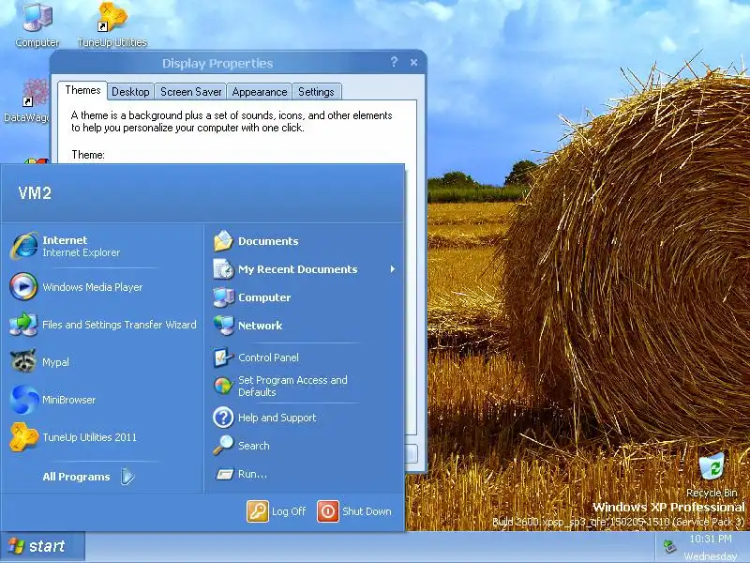Viewport: 750px width, 563px height.
Task: Click Files and Settings Transfer Wizard label
Action: (119, 325)
